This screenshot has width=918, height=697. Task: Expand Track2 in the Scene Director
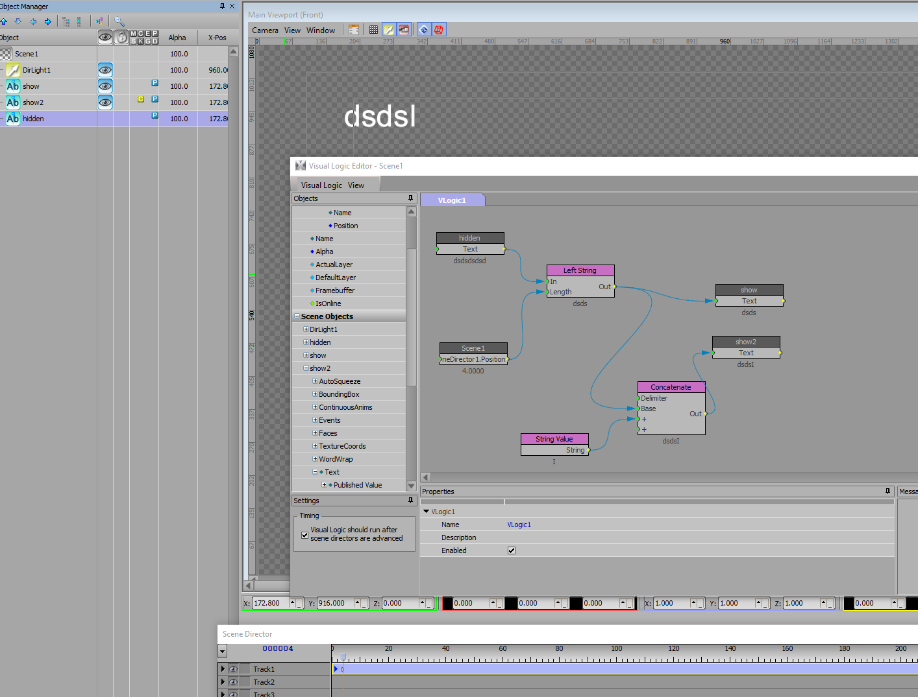223,681
